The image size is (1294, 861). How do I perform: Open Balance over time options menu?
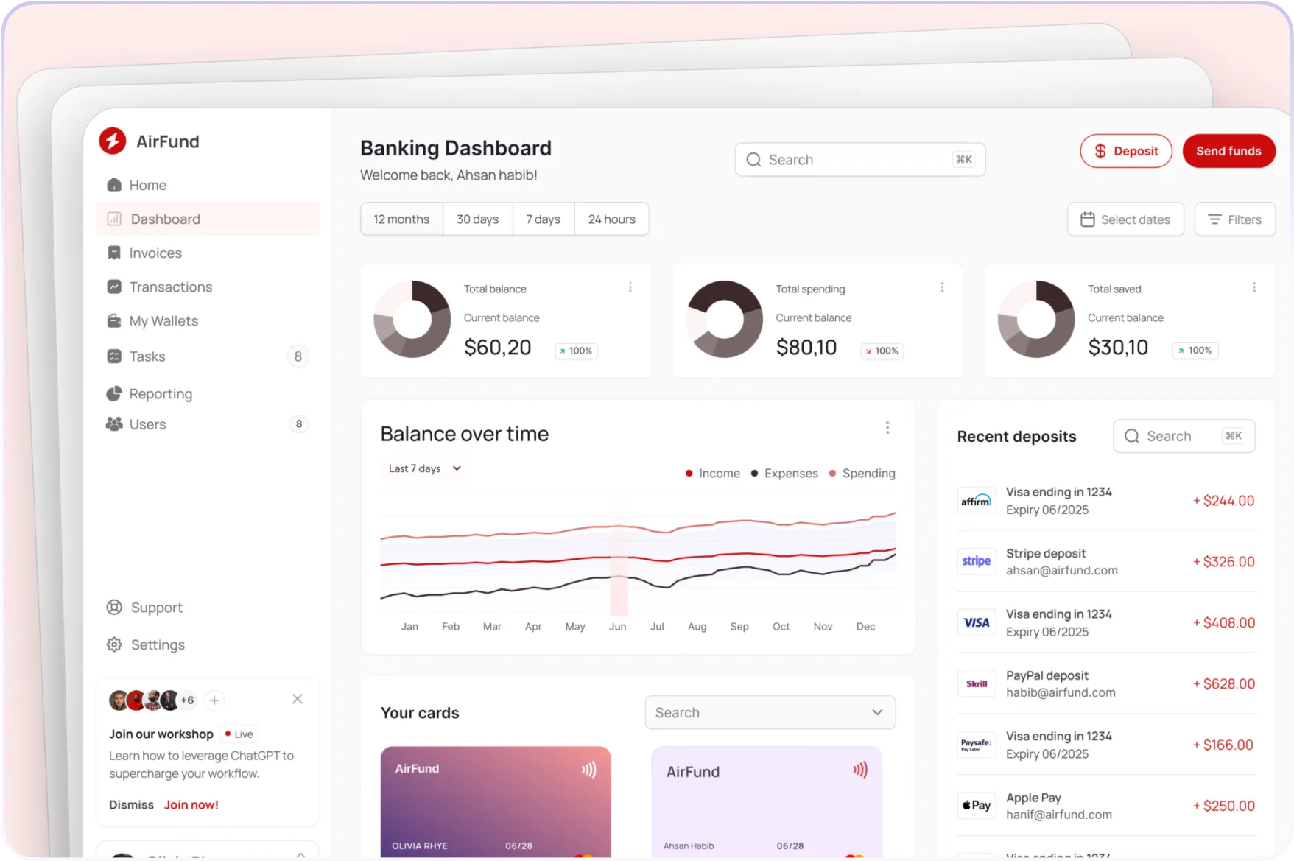point(887,427)
